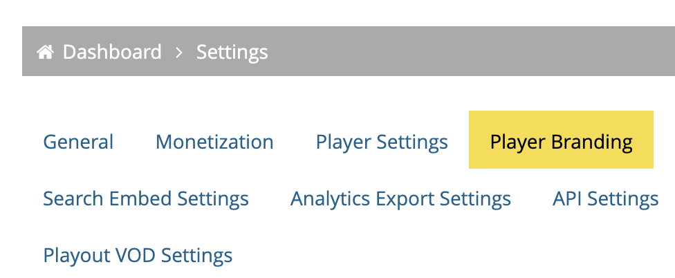Return home via the house icon
675x278 pixels.
click(45, 52)
